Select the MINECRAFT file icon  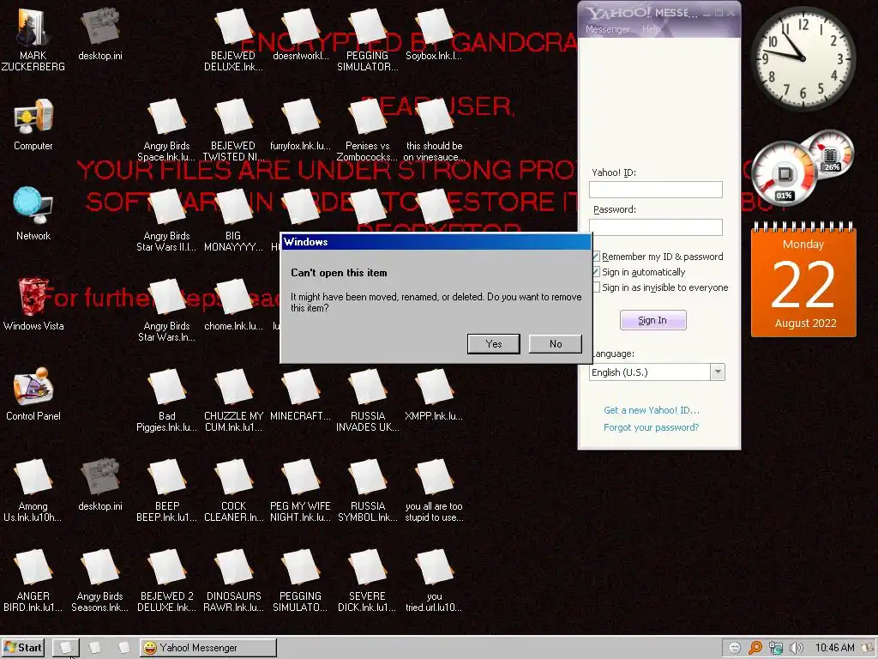pos(300,395)
